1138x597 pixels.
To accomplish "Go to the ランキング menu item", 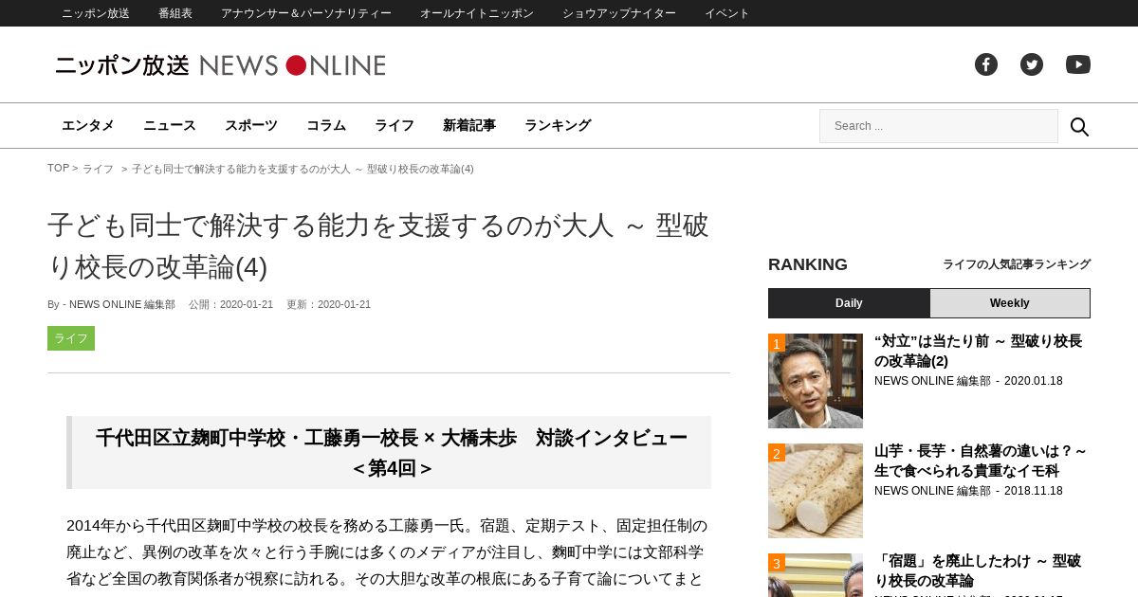I will point(558,125).
